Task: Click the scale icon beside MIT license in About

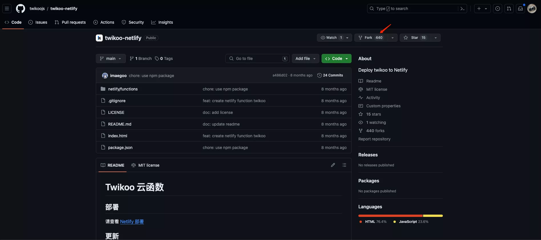Action: 361,89
